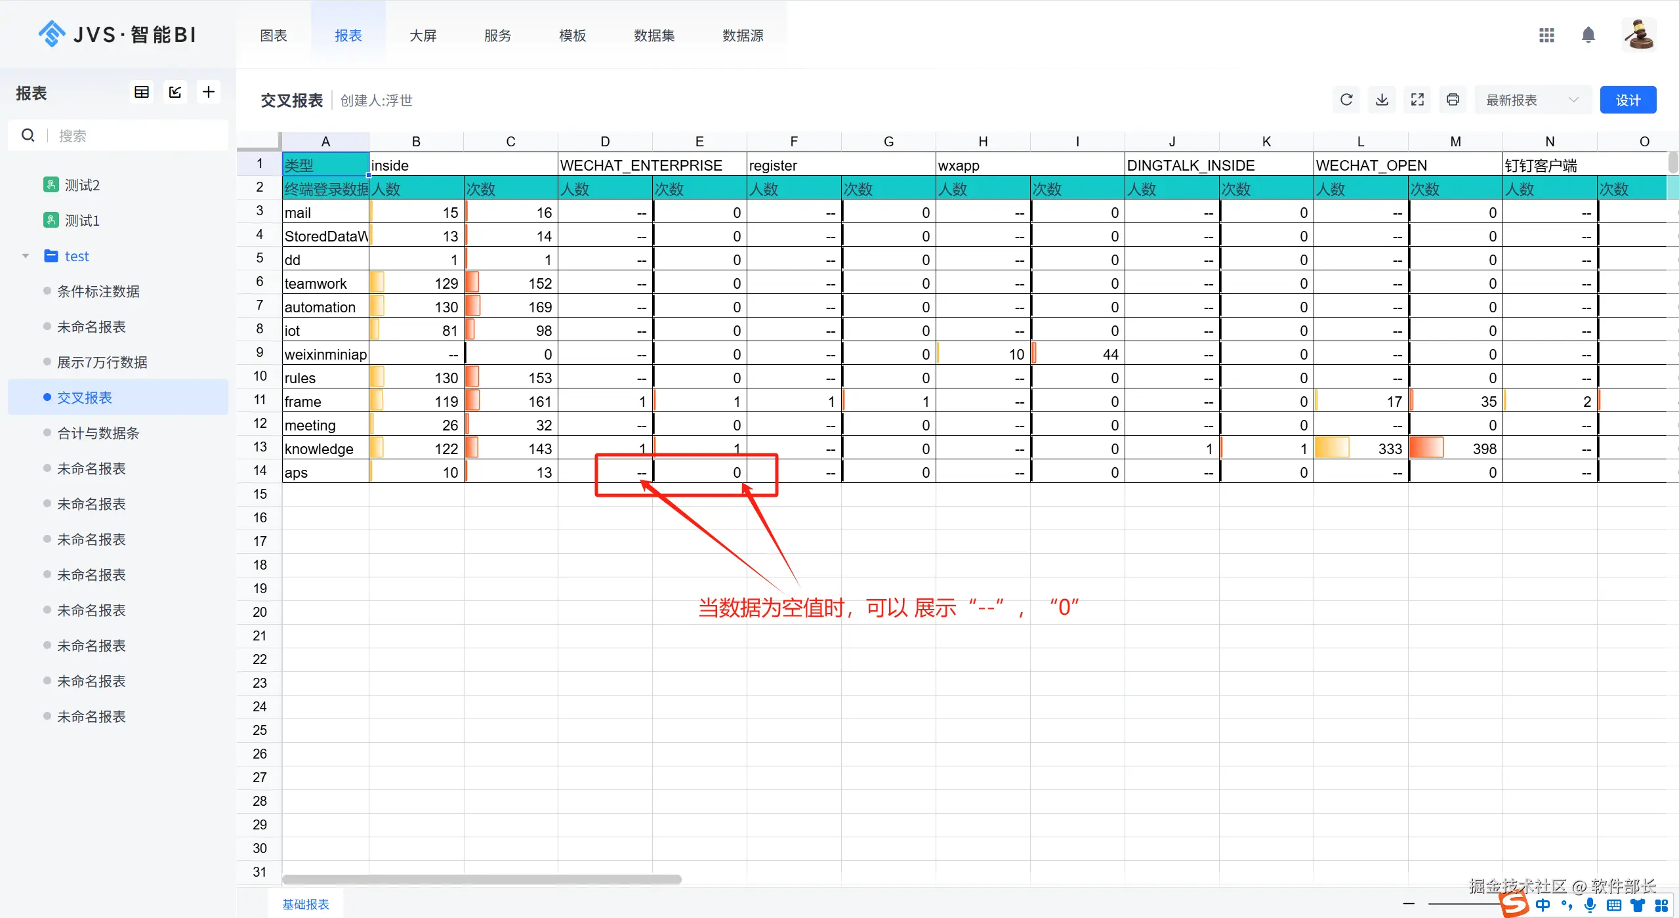Open the 基础报表 sheet tab
1679x918 pixels.
305,904
